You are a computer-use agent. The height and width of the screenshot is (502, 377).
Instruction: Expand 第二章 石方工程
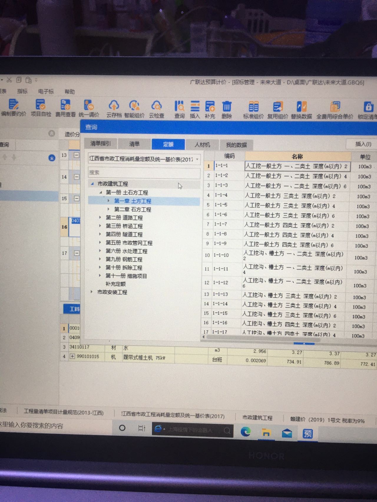(x=108, y=209)
